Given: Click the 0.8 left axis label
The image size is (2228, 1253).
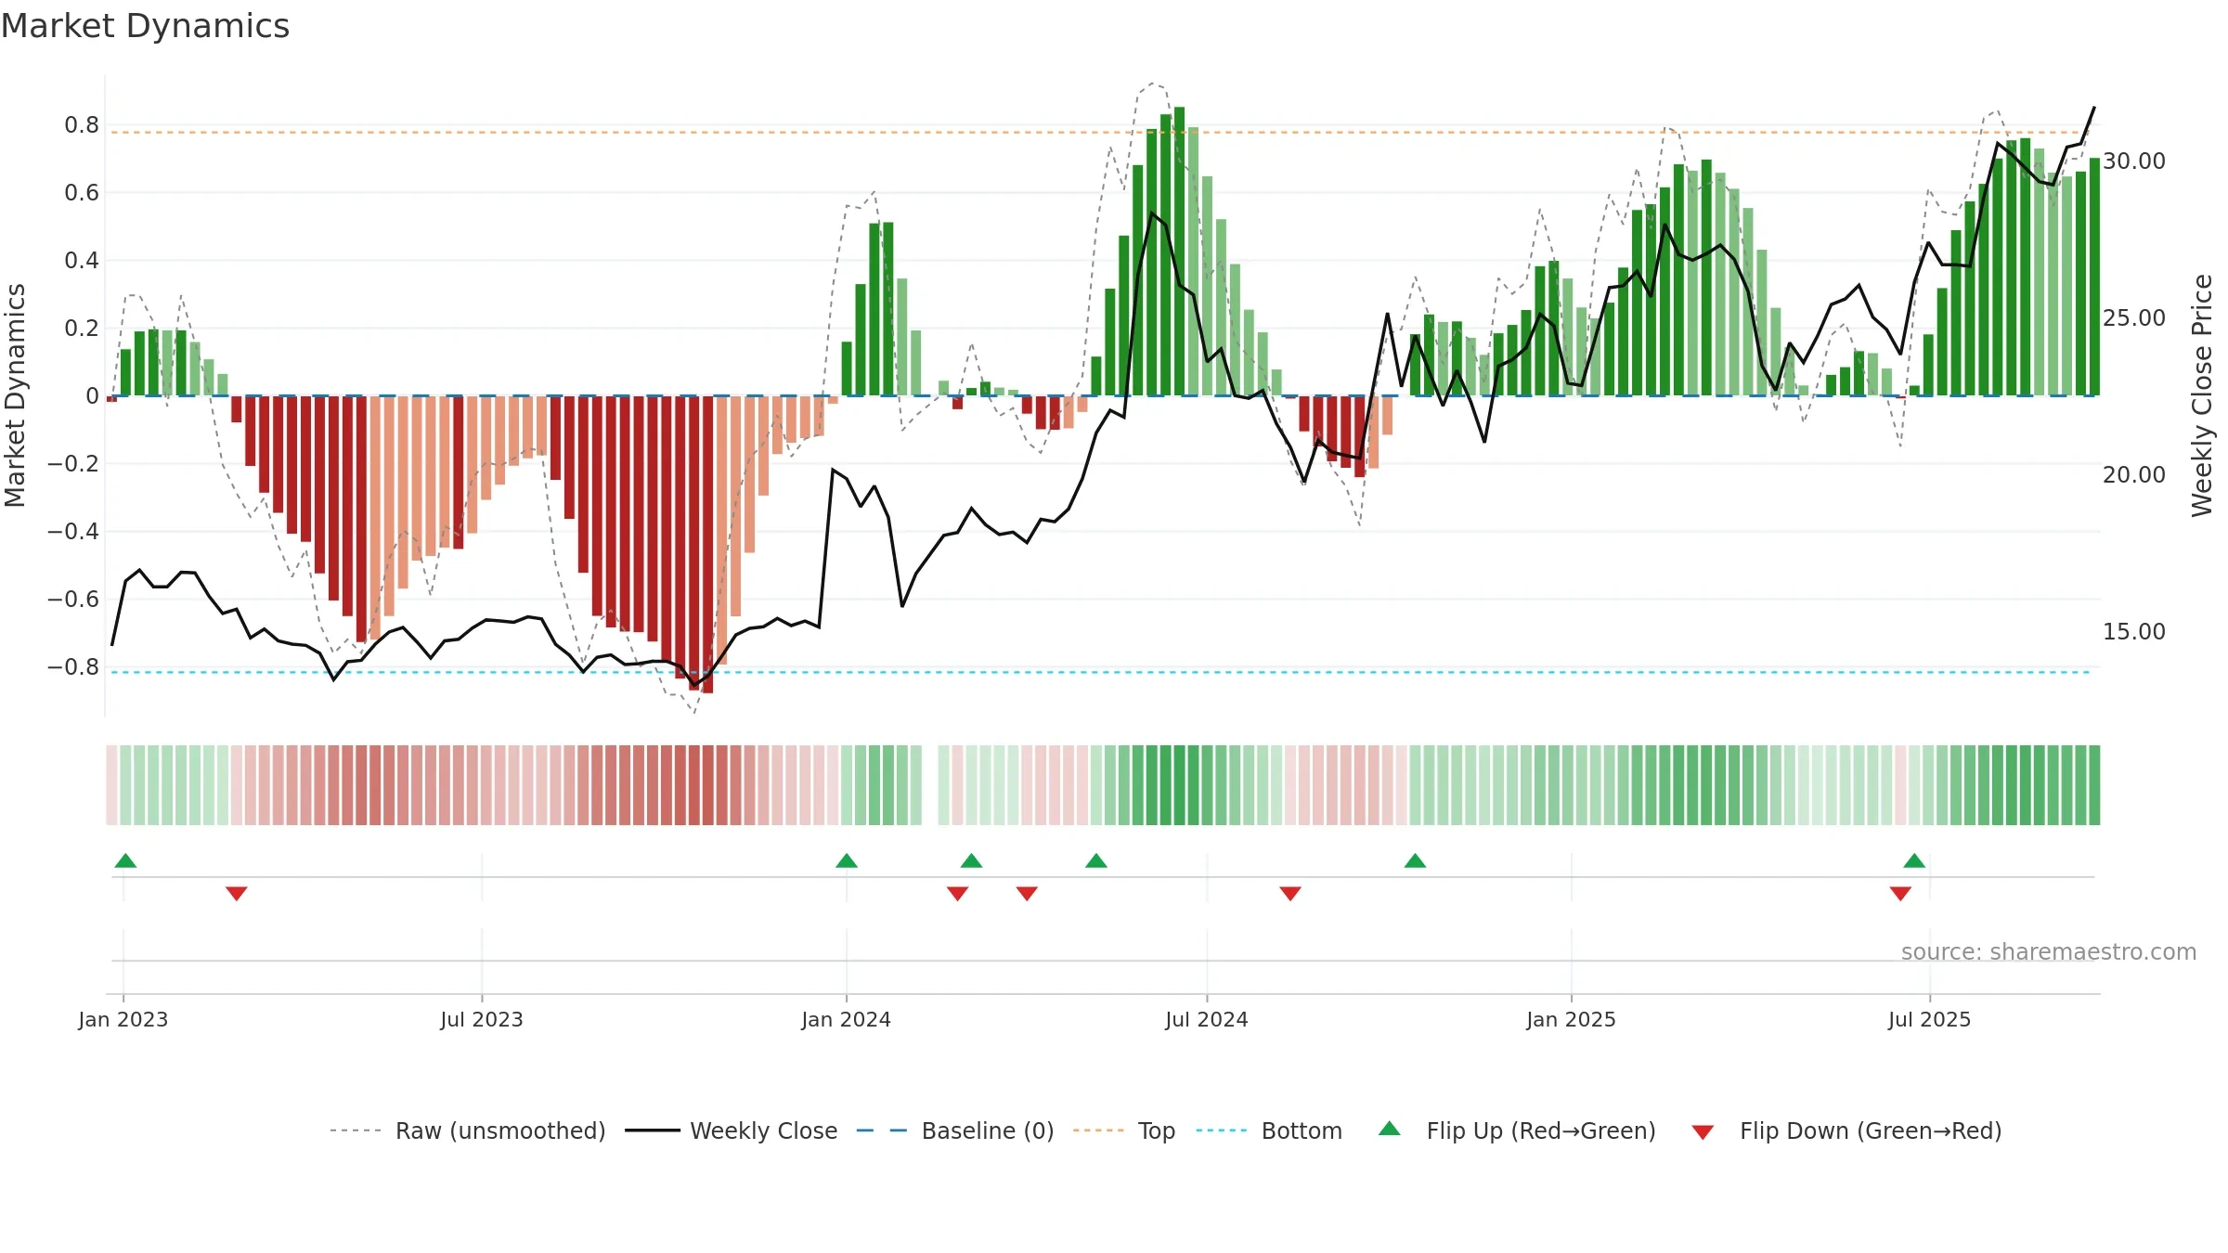Looking at the screenshot, I should 82,125.
